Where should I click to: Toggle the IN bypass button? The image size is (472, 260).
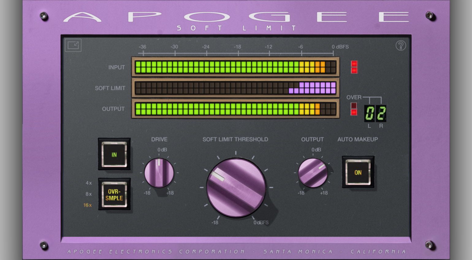point(114,155)
